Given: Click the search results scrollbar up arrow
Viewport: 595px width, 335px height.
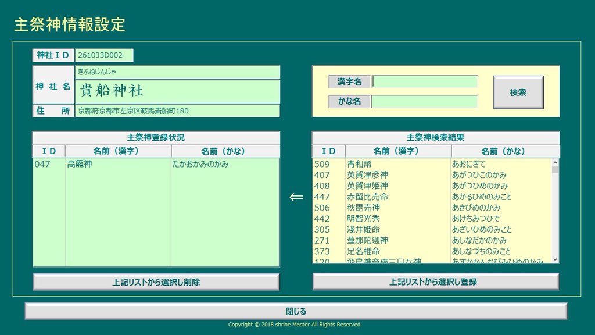Looking at the screenshot, I should (555, 162).
